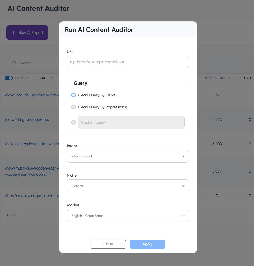The height and width of the screenshot is (266, 254).
Task: Open the Market dropdown
Action: (x=128, y=216)
